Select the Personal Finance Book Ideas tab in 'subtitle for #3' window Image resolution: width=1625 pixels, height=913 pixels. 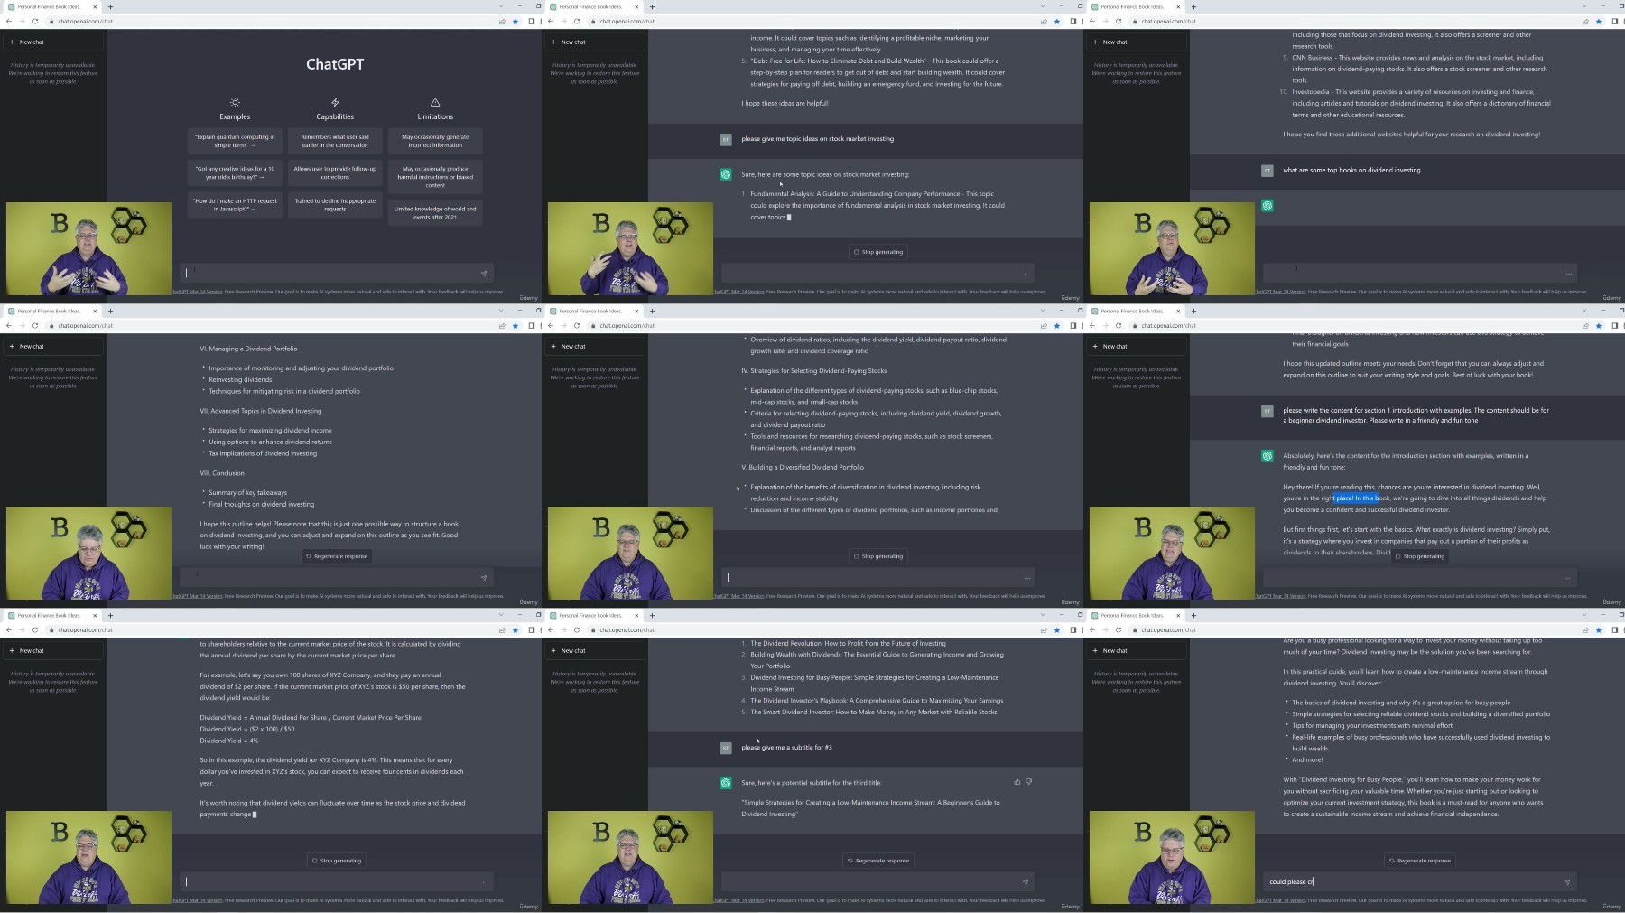pos(593,615)
